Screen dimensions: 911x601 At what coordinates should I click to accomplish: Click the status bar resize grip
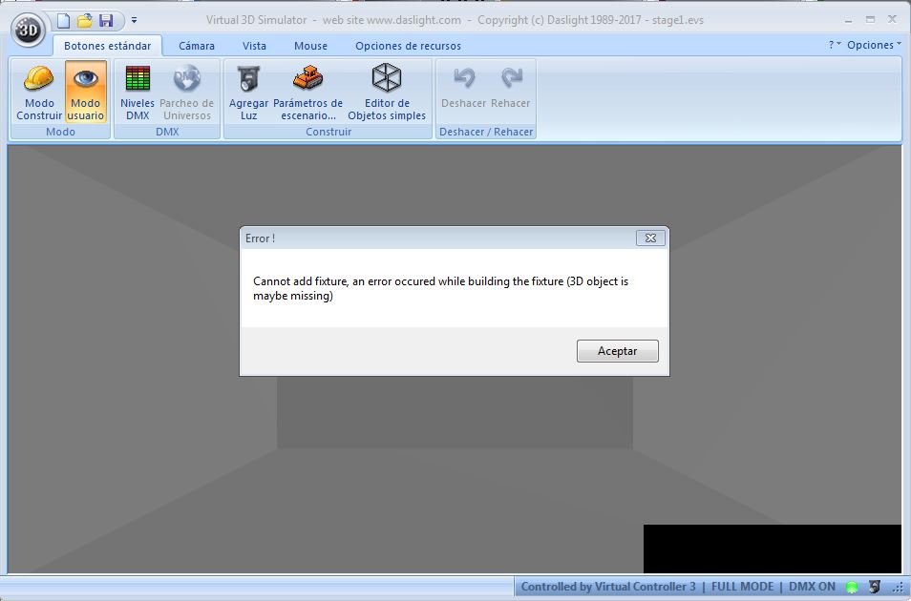(898, 588)
